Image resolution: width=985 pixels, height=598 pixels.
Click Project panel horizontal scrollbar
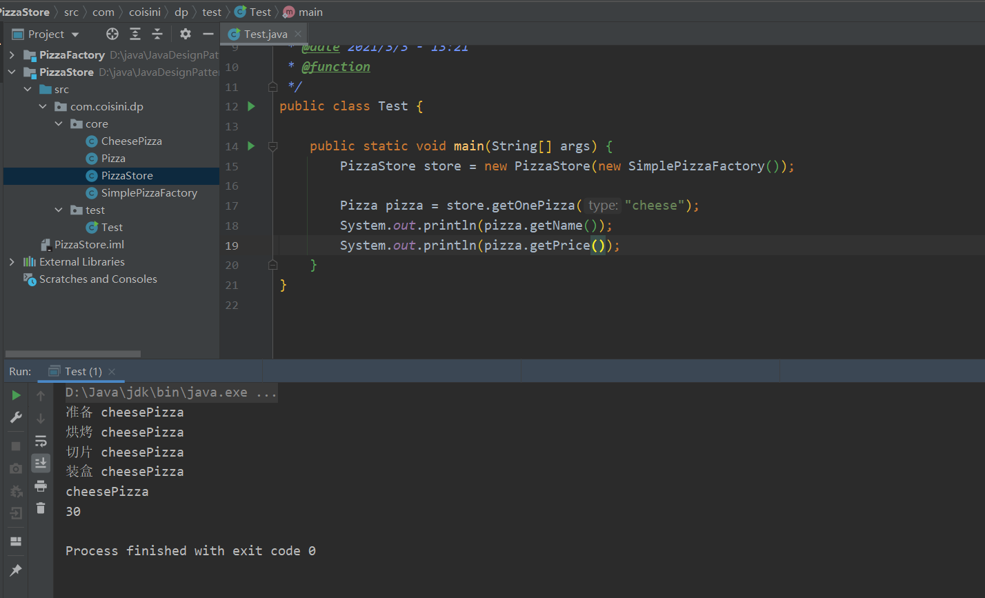(72, 353)
